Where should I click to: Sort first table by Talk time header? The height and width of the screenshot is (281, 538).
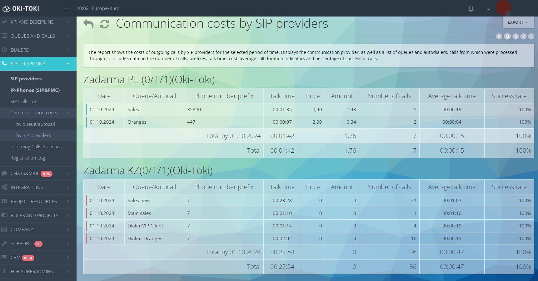282,96
